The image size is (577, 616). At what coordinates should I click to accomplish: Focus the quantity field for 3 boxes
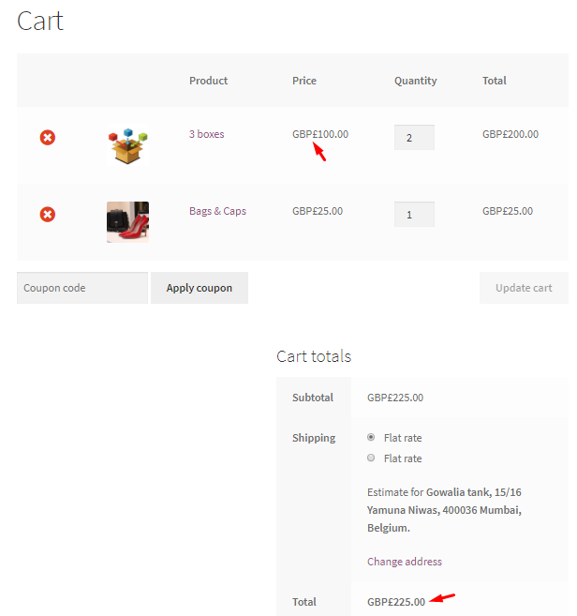click(x=413, y=138)
